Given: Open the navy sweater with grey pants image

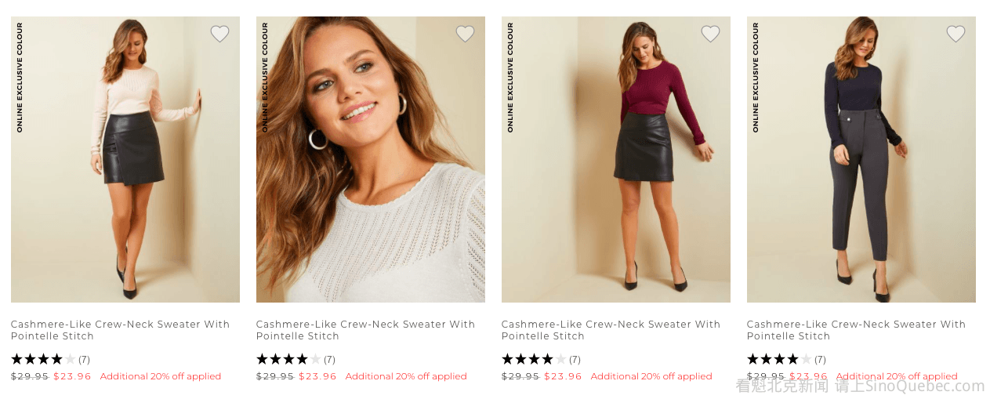Looking at the screenshot, I should click(x=861, y=159).
